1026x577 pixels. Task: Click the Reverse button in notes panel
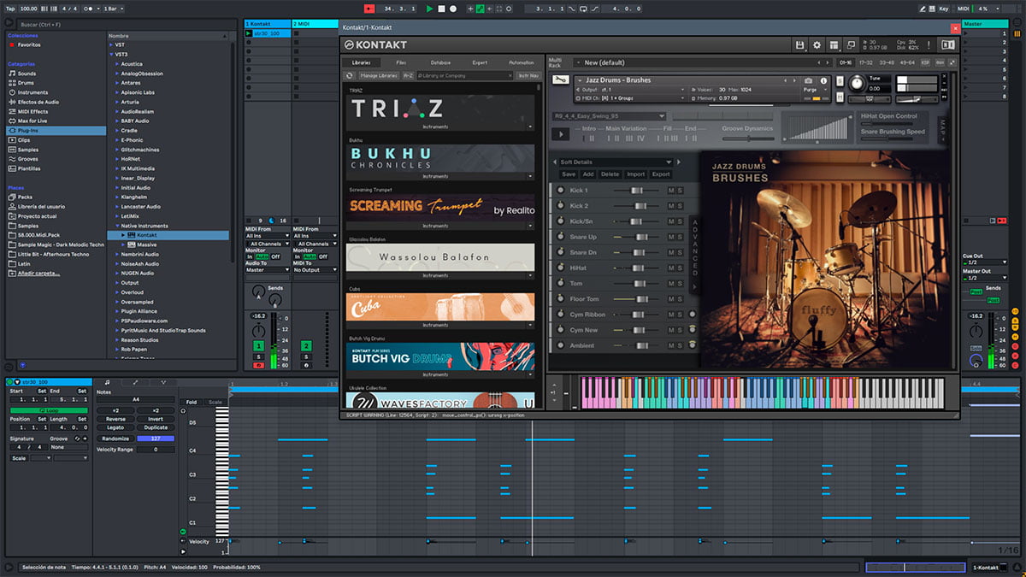[x=115, y=419]
